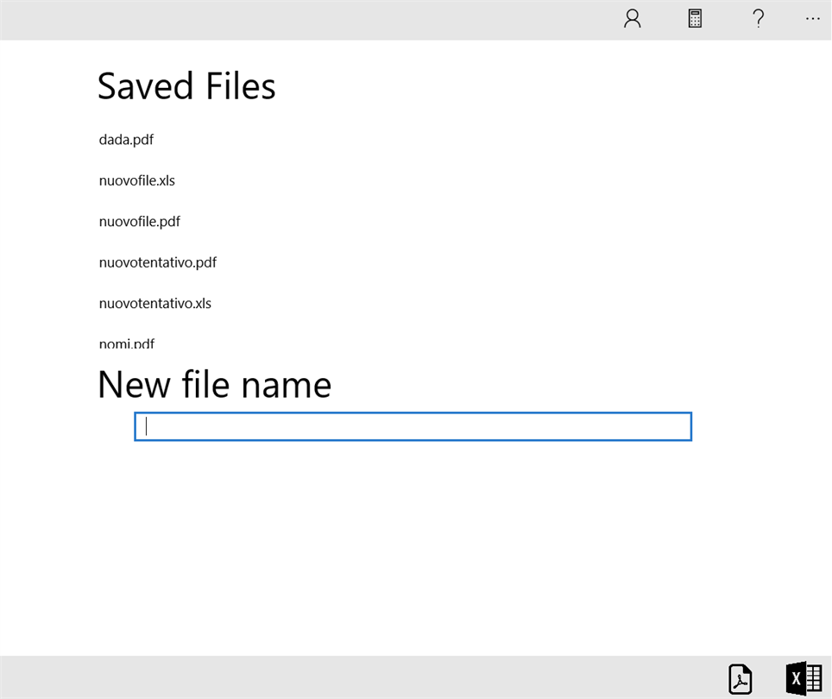Image resolution: width=832 pixels, height=699 pixels.
Task: Click empty left area of top bar
Action: 259,19
